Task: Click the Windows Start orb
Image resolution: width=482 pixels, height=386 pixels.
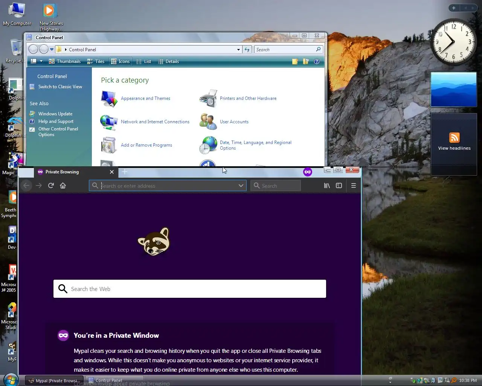Action: [x=11, y=380]
